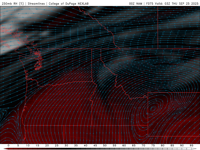200x150 pixels.
Task: Click the colorbar label "35"
Action: 76,145
